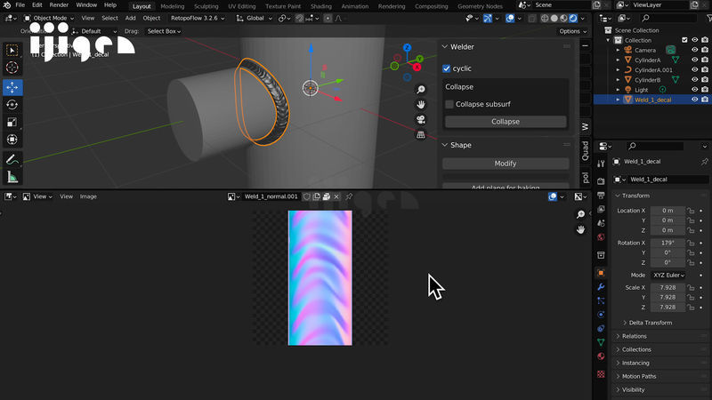The width and height of the screenshot is (712, 400).
Task: Click the Location X field
Action: point(667,211)
